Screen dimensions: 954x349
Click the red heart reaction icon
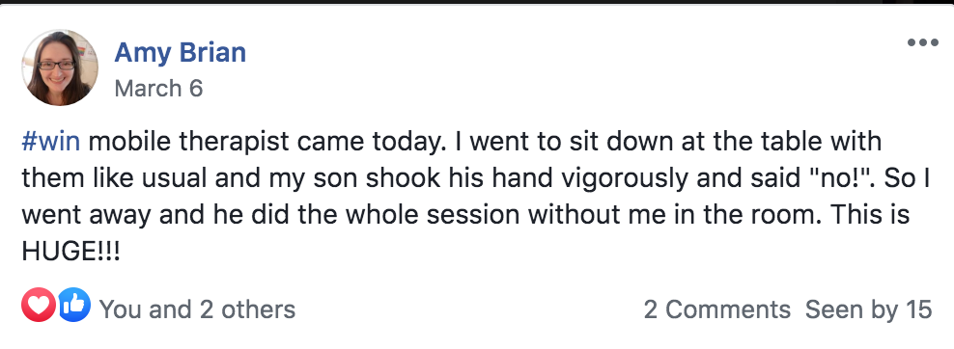[39, 305]
